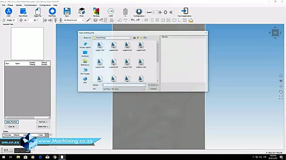Click the pan arrows icon in viewport
The image size is (286, 160).
281,86
